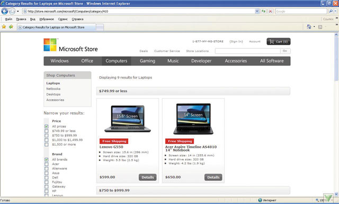Check the Fujitsu brand checkbox
The height and width of the screenshot is (204, 339).
point(47,182)
